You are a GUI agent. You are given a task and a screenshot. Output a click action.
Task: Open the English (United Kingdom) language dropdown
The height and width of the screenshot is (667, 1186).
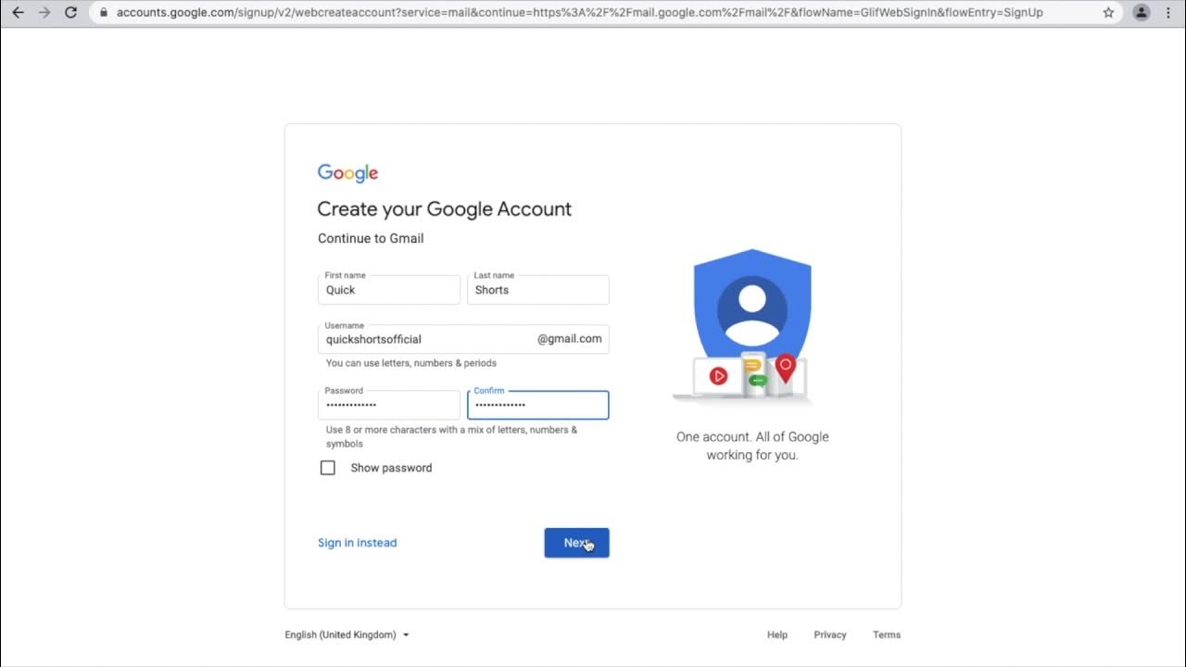pyautogui.click(x=347, y=635)
